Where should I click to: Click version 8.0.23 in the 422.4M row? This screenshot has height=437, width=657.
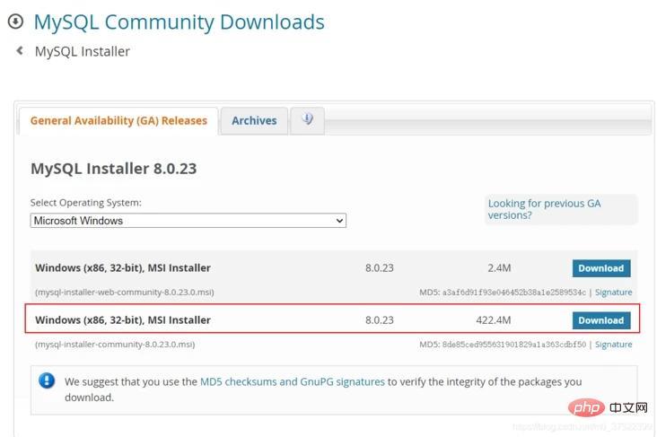pos(379,320)
